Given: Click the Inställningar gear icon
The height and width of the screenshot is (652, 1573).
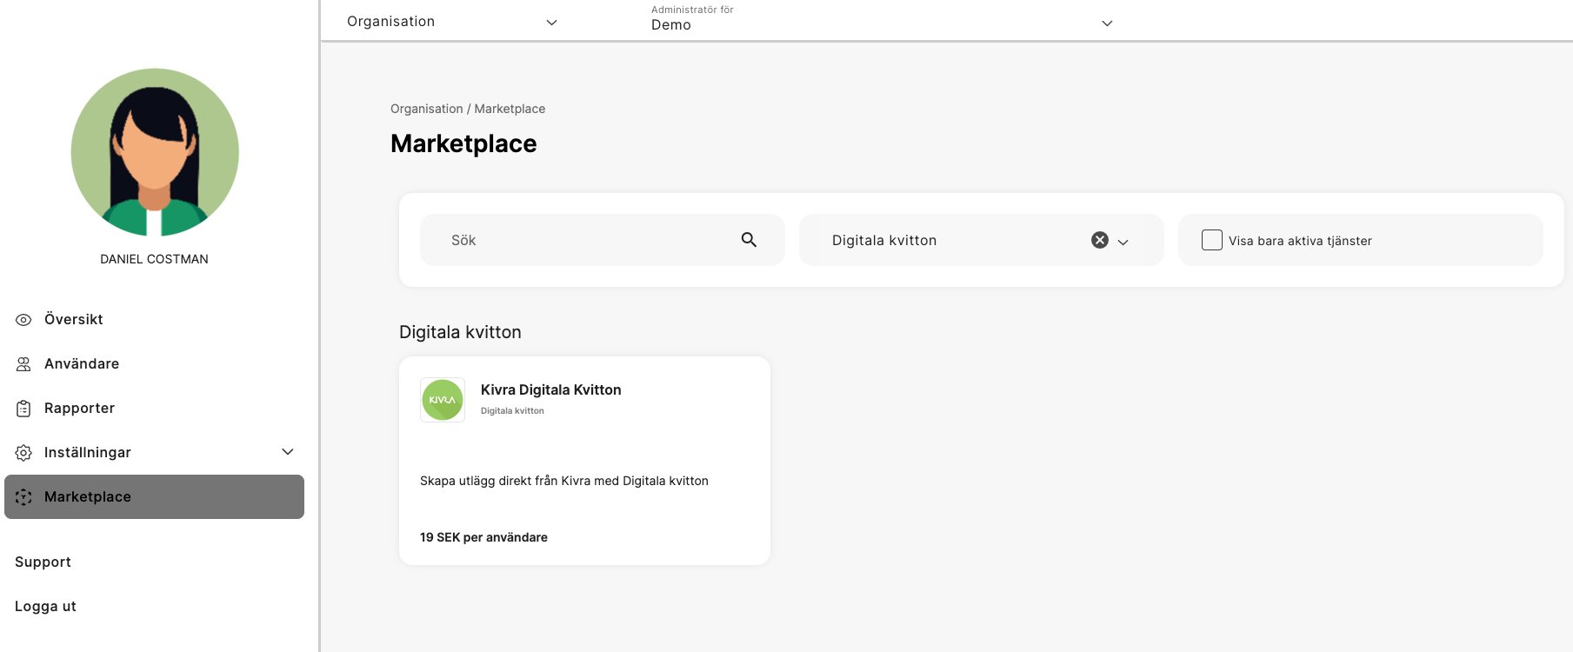Looking at the screenshot, I should point(23,453).
